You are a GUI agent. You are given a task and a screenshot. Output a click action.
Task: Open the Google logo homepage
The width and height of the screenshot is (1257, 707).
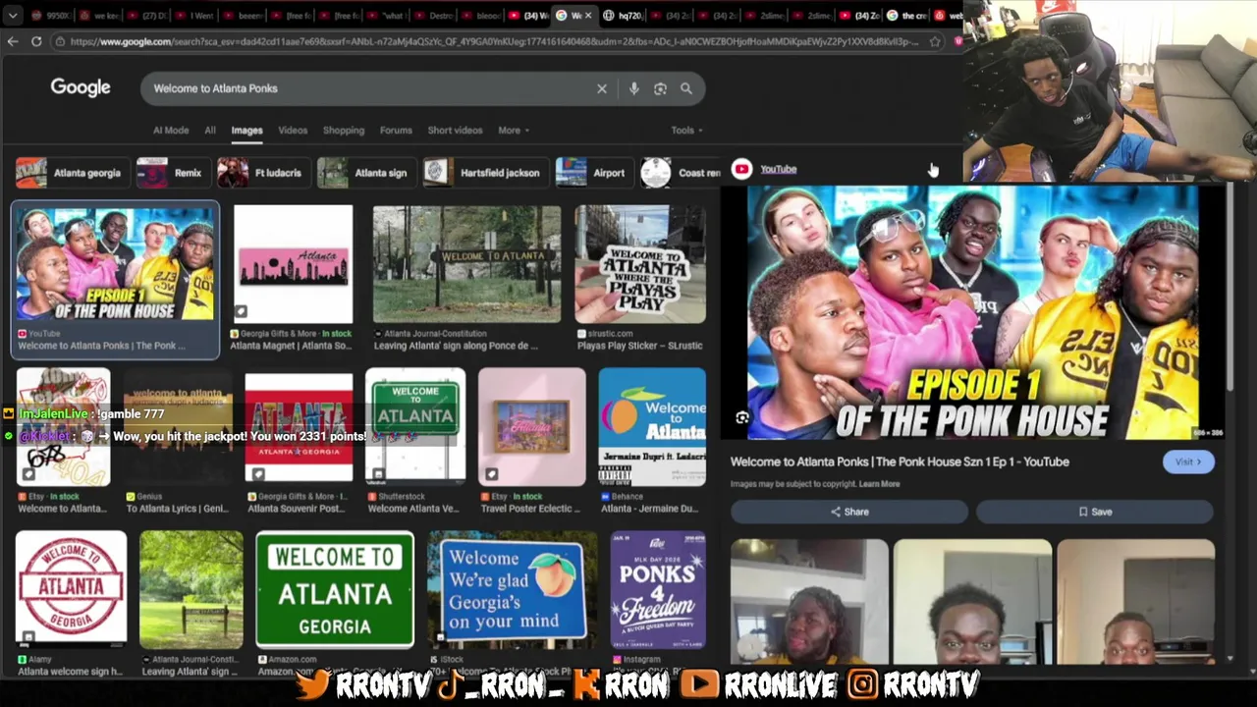tap(81, 87)
